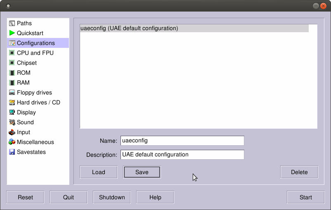Close the window with the red button
331x210 pixels.
click(323, 6)
